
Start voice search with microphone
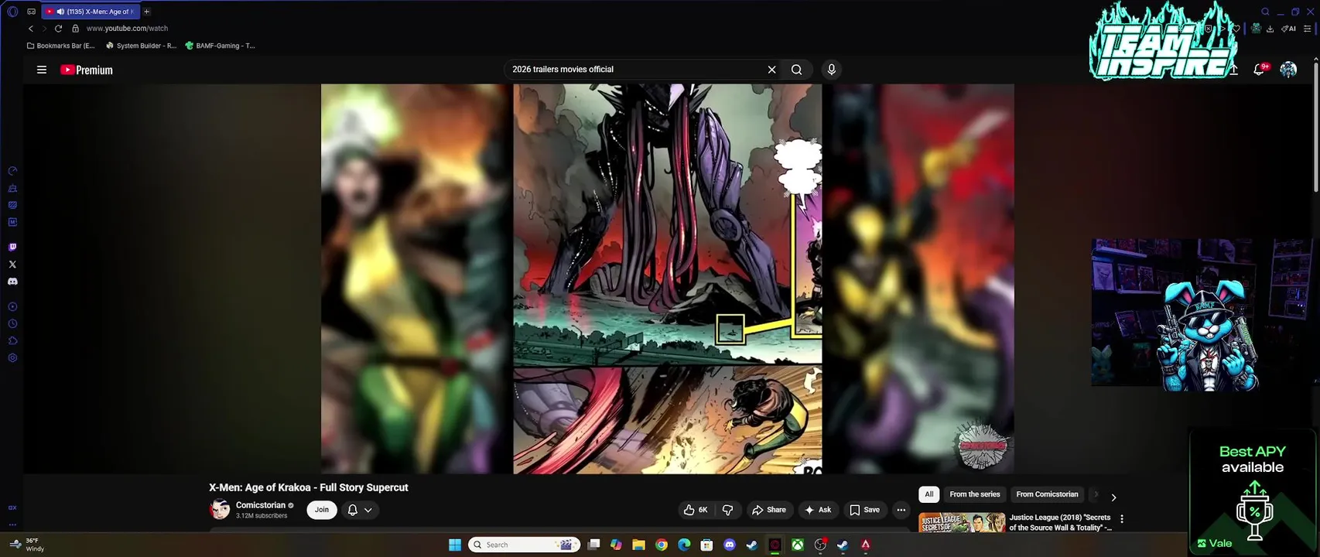[832, 70]
